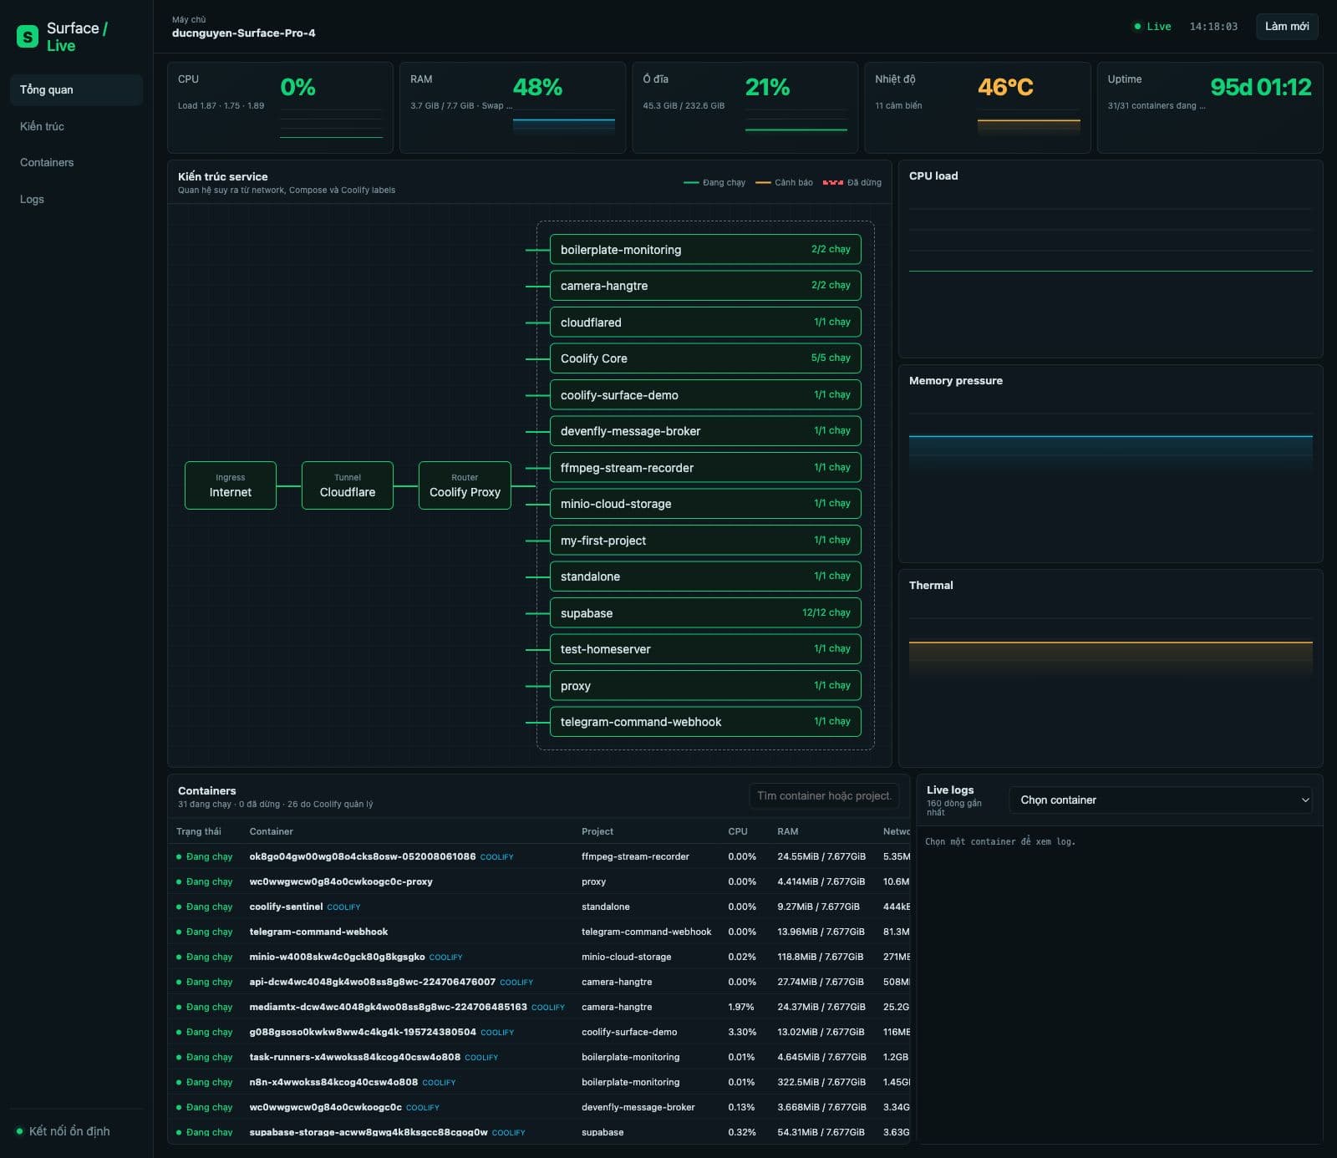Image resolution: width=1337 pixels, height=1158 pixels.
Task: Select the api-dcw4wc4048gk4wo08ss8g8wc container row
Action: (539, 982)
